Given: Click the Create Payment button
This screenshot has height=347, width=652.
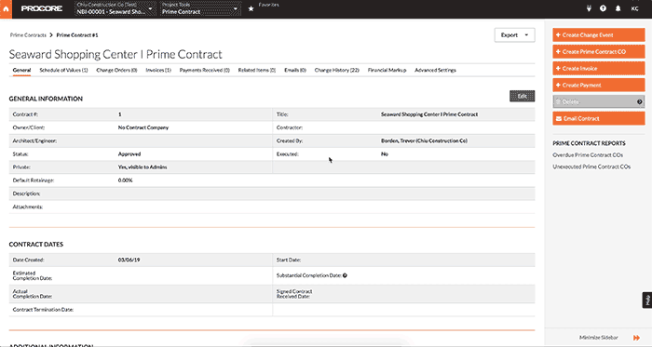Looking at the screenshot, I should point(599,85).
